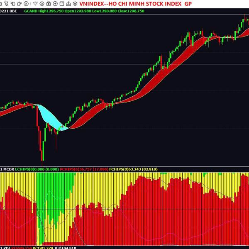Click the D(3)81.279 value label

(43, 248)
